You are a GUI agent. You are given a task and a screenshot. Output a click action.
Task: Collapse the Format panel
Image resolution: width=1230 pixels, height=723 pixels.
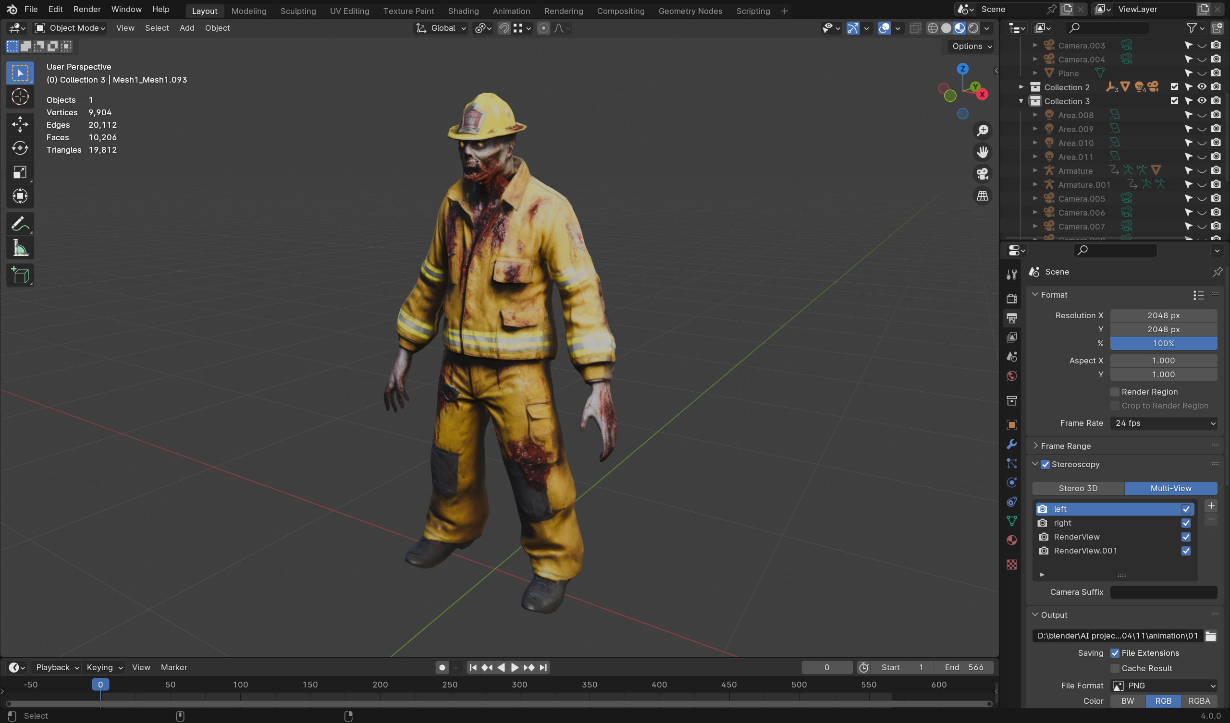point(1054,295)
